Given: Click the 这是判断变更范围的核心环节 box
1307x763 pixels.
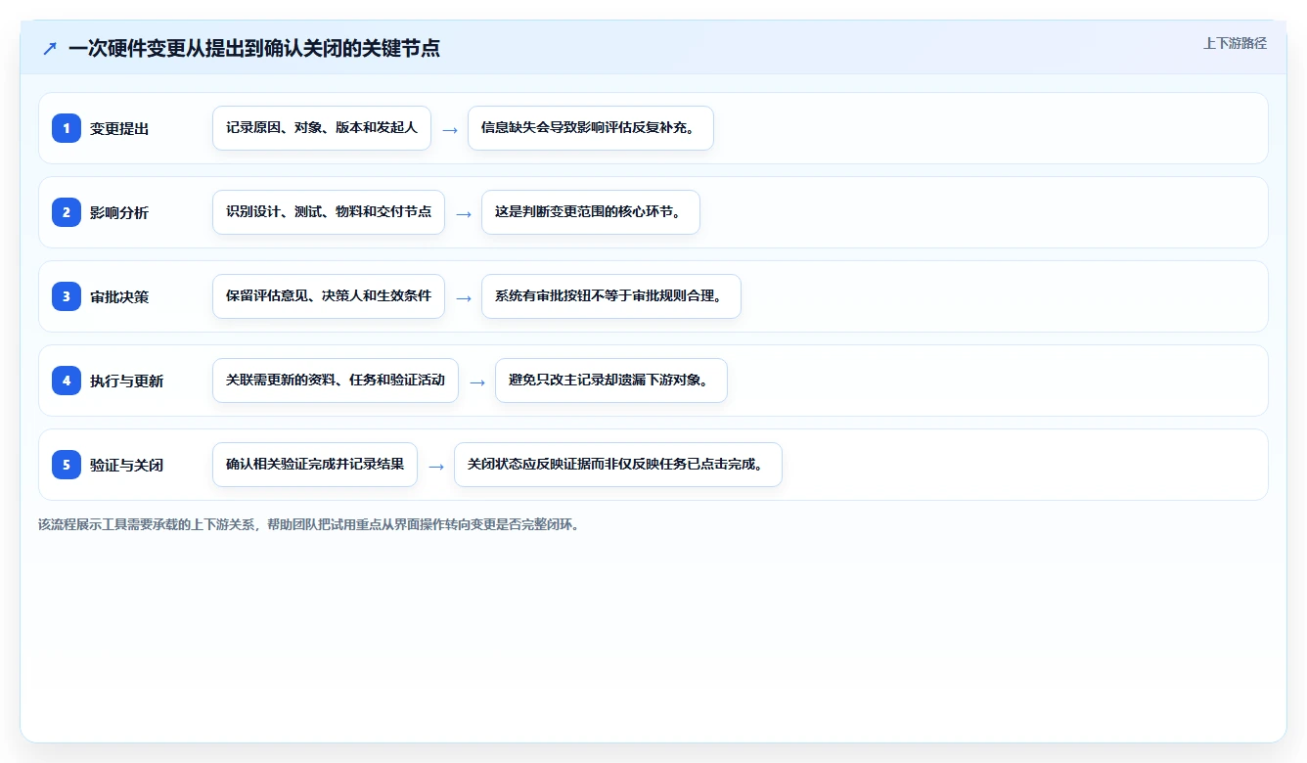Looking at the screenshot, I should 591,212.
